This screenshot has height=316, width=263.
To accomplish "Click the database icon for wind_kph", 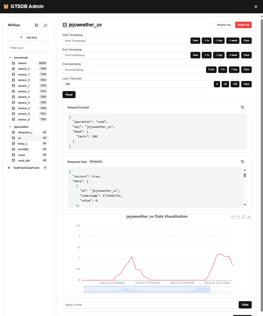I will [x=14, y=161].
